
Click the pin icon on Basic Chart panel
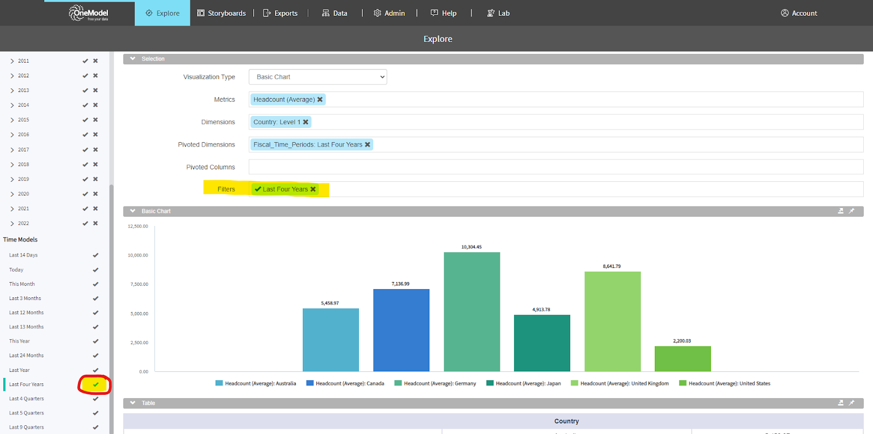click(x=852, y=211)
